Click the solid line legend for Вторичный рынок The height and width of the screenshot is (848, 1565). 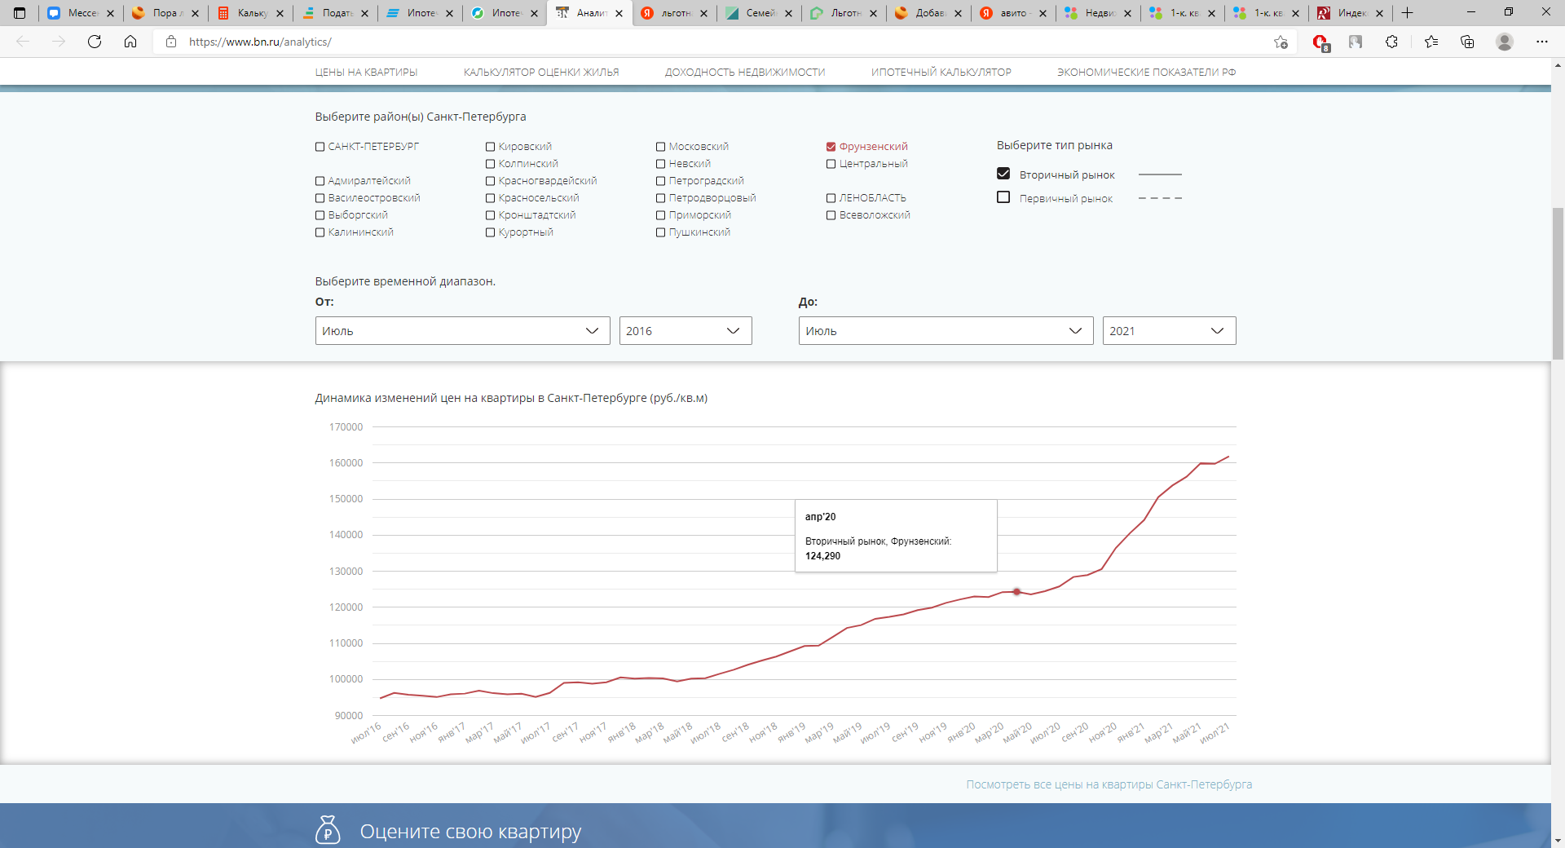1160,174
